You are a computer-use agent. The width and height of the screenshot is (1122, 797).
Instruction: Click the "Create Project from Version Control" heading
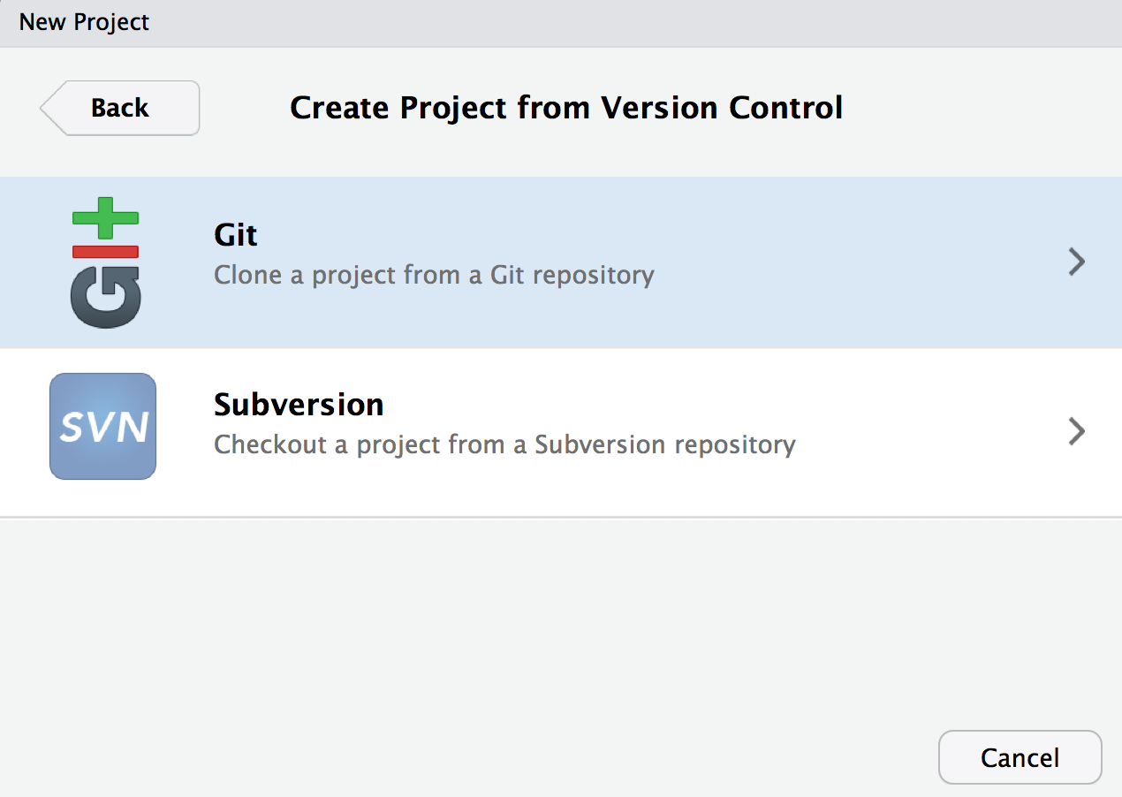coord(566,108)
